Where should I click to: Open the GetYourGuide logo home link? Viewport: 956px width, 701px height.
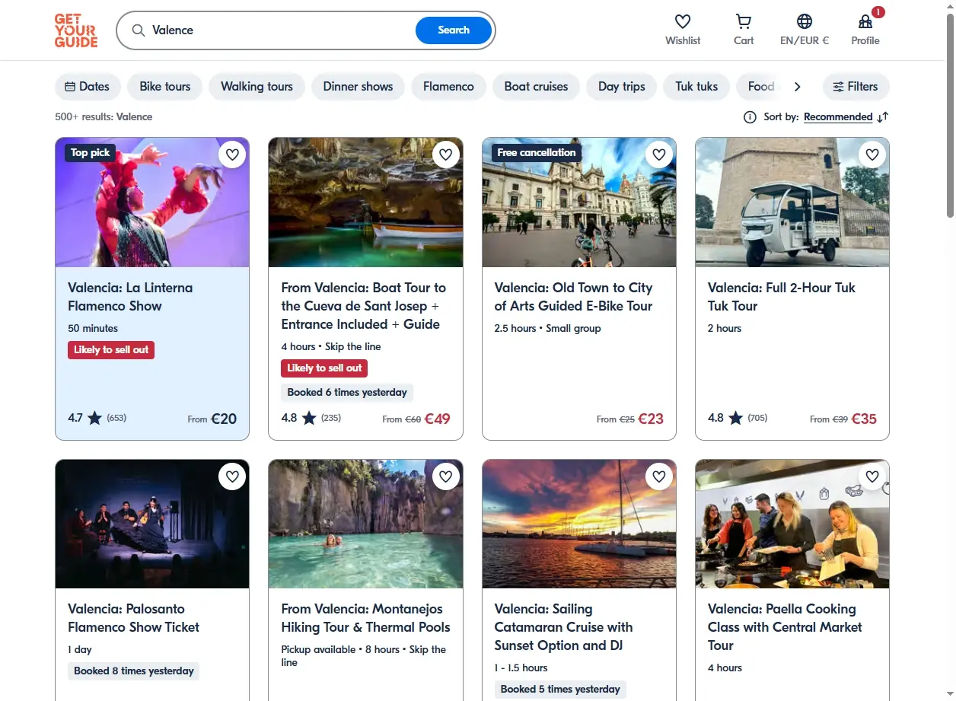pyautogui.click(x=76, y=30)
